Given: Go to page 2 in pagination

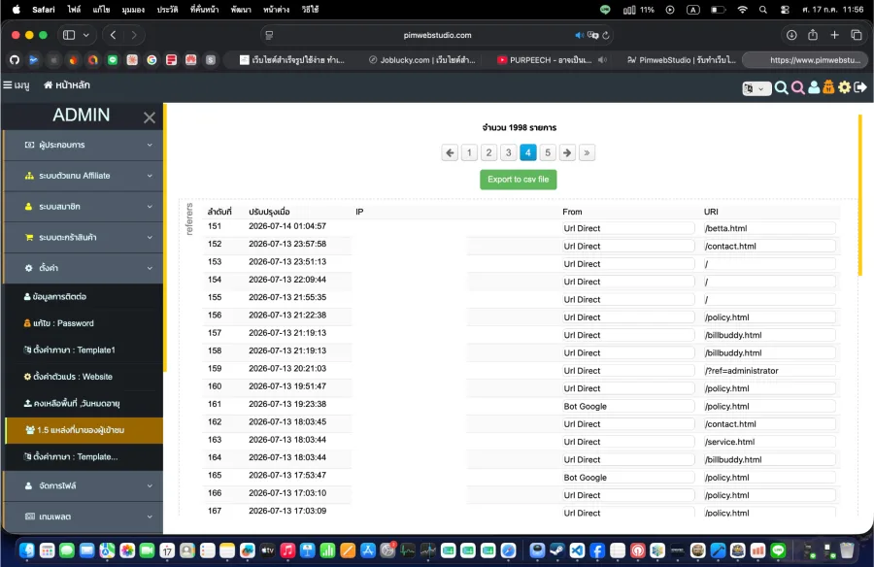Looking at the screenshot, I should click(488, 152).
